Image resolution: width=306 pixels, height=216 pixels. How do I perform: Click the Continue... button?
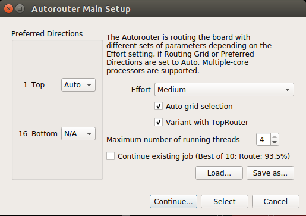click(173, 202)
